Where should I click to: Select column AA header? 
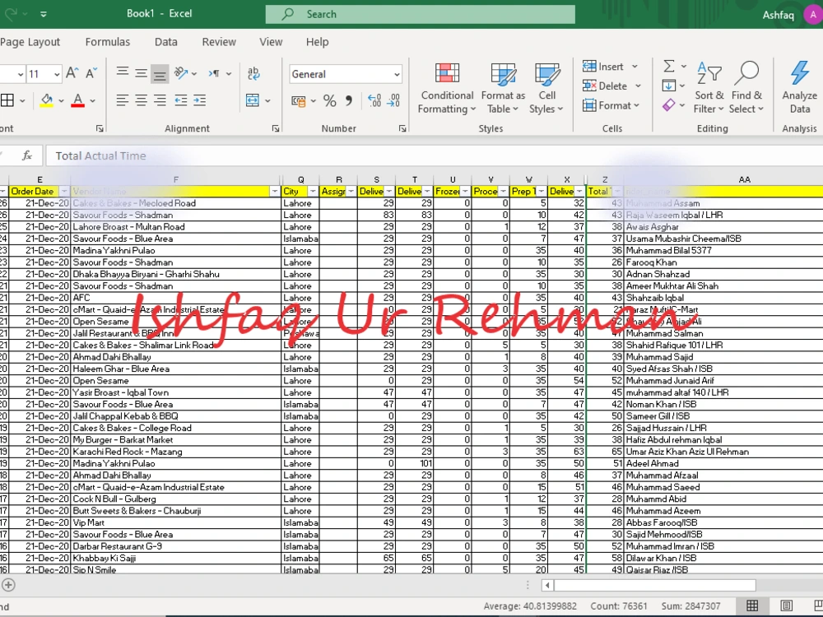coord(744,179)
